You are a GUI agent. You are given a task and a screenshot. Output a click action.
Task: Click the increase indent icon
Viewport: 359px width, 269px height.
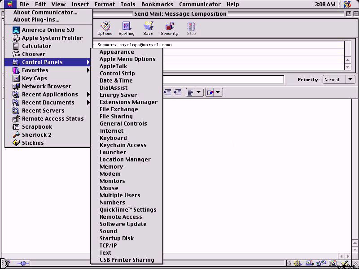click(x=178, y=92)
